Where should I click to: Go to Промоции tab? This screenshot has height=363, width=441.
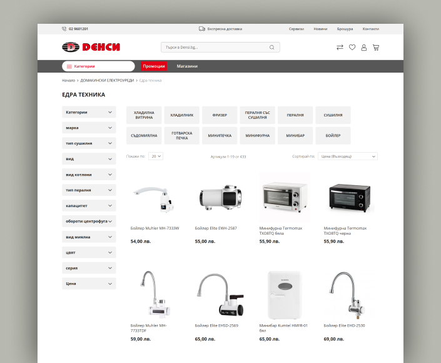tap(154, 66)
